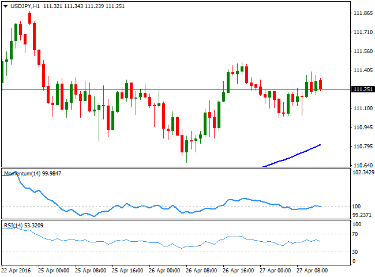This screenshot has width=375, height=277.
Task: Click the USDJPY,H1 chart title text
Action: 25,6
